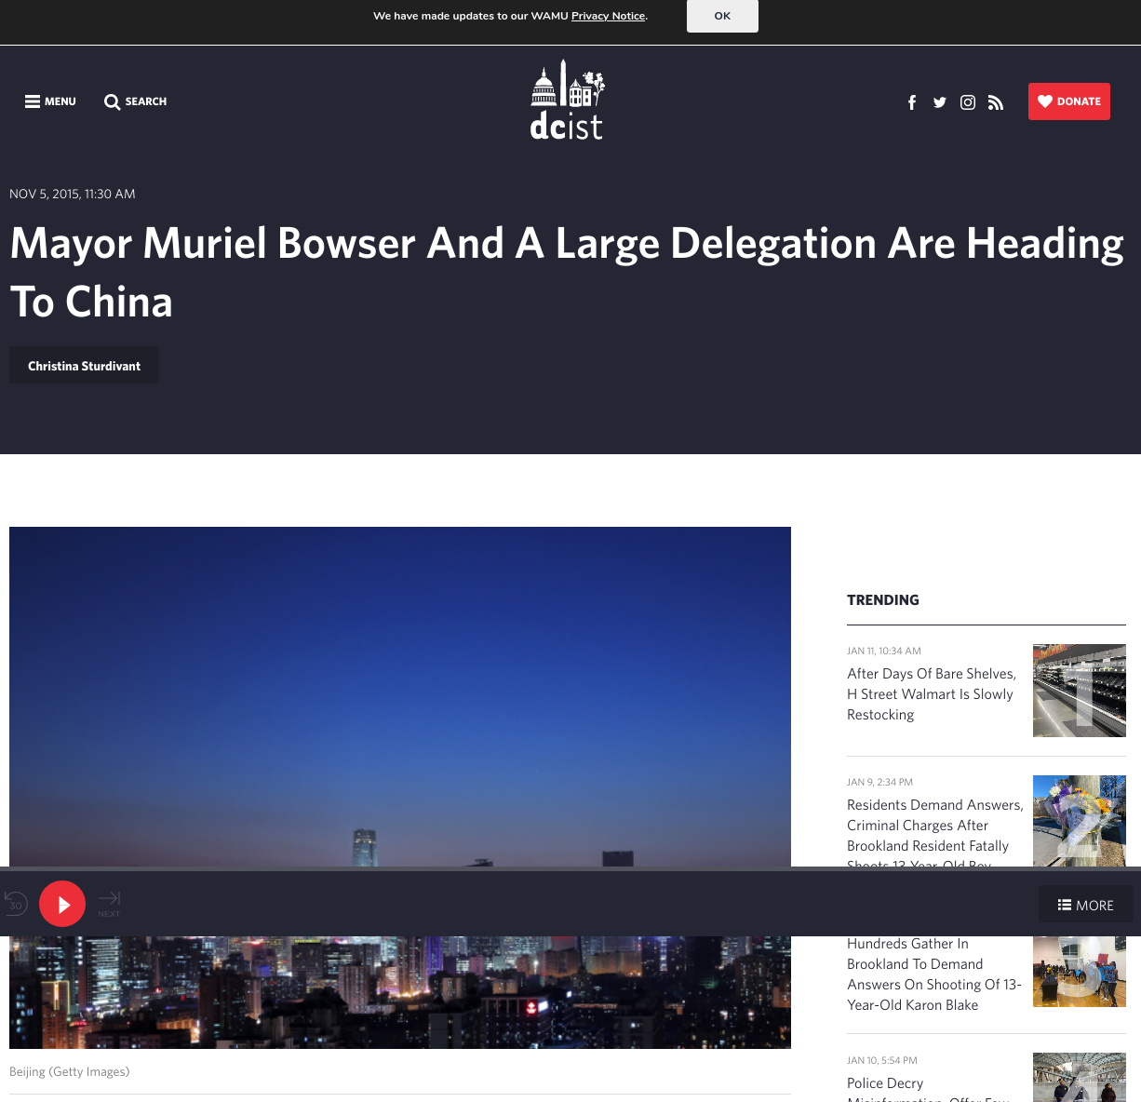Open author Christina Sturdivant's page
Screen dimensions: 1141x1102
pos(84,365)
